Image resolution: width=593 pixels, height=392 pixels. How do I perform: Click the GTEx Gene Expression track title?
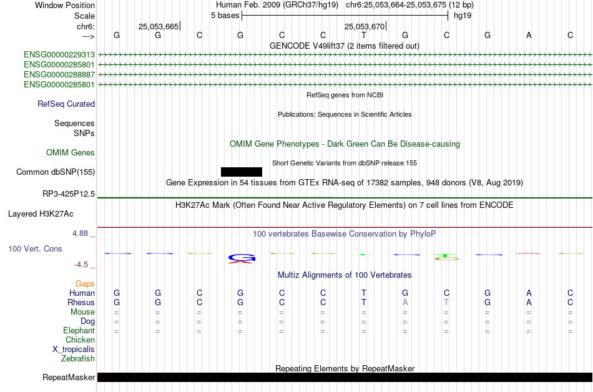pos(345,183)
